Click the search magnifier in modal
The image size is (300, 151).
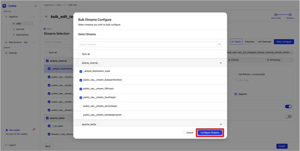[x=220, y=44]
